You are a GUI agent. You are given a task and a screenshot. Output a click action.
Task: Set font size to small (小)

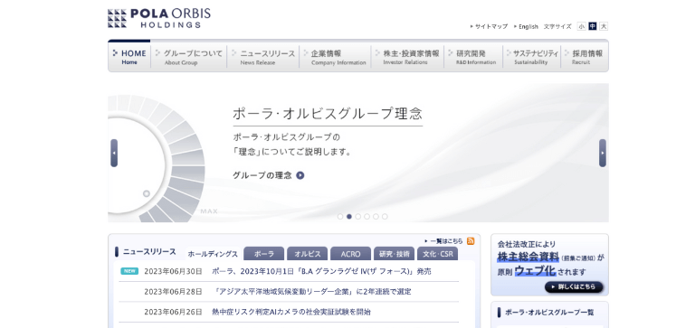[581, 26]
